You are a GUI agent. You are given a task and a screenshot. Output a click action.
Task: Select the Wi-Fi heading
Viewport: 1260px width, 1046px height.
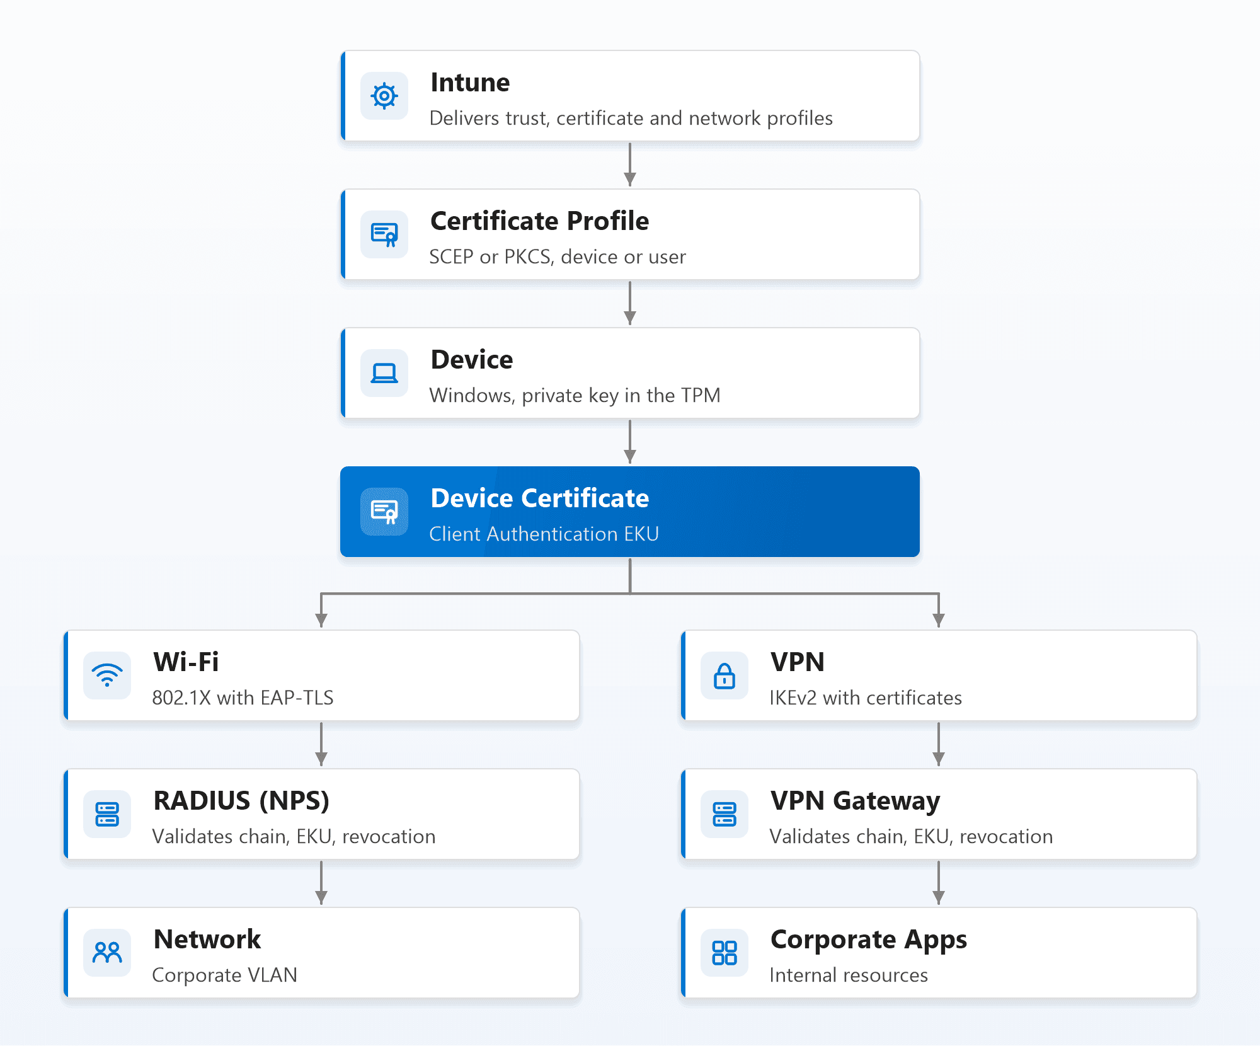click(186, 662)
